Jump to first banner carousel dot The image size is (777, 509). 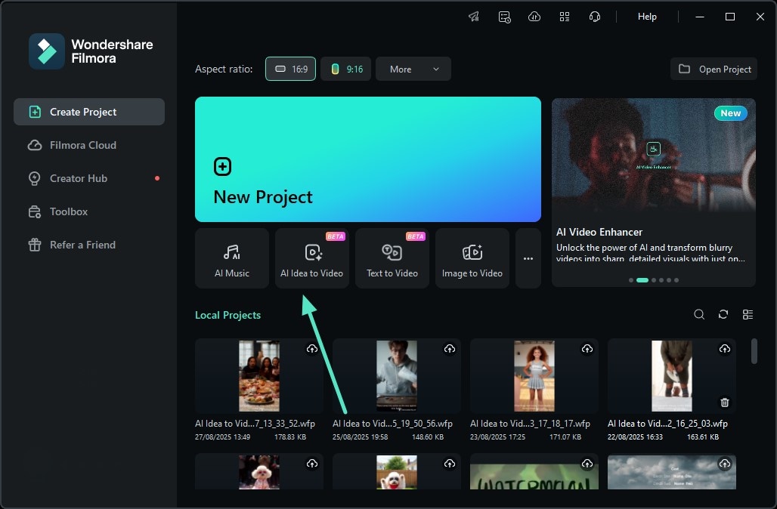pyautogui.click(x=631, y=280)
